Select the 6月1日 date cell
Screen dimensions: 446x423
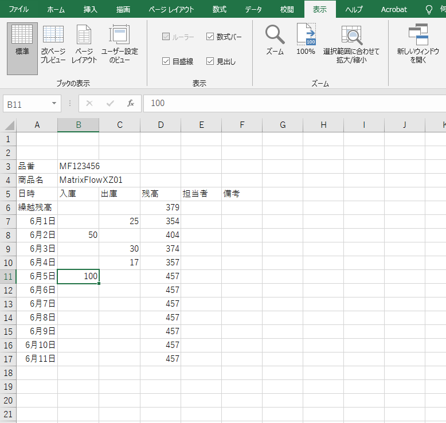(x=37, y=221)
